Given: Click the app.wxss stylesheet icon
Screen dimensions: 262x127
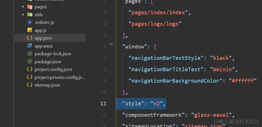Looking at the screenshot, I should point(30,46).
